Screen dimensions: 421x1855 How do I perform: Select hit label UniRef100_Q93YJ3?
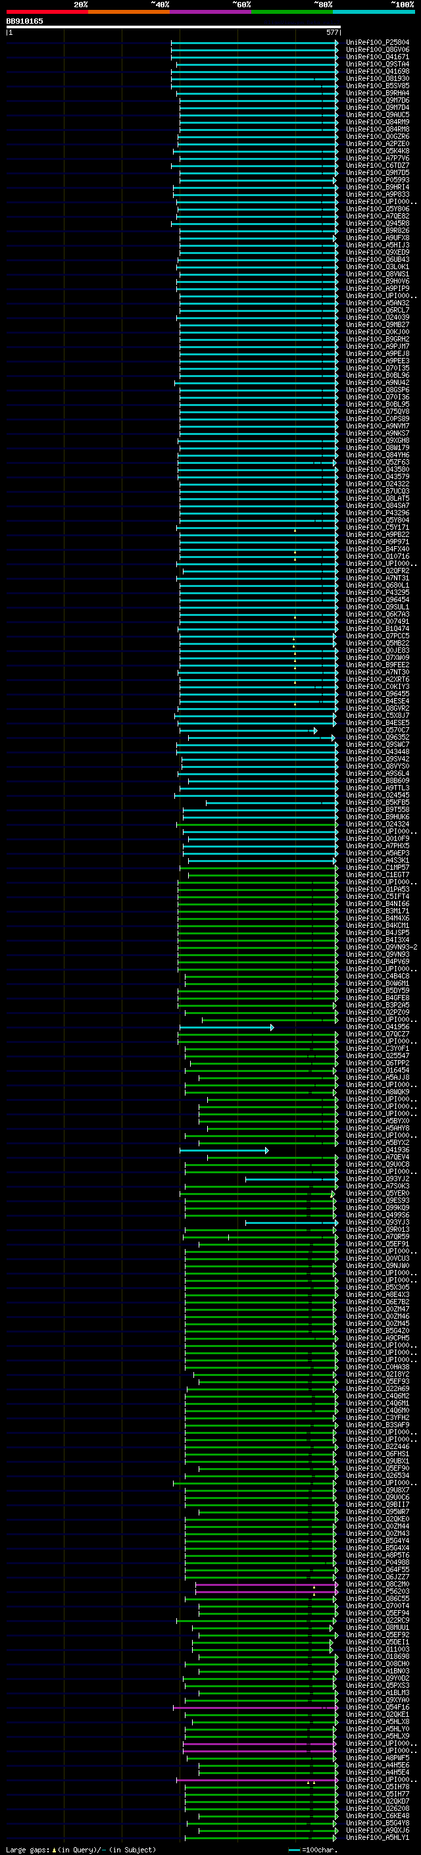coord(377,1222)
